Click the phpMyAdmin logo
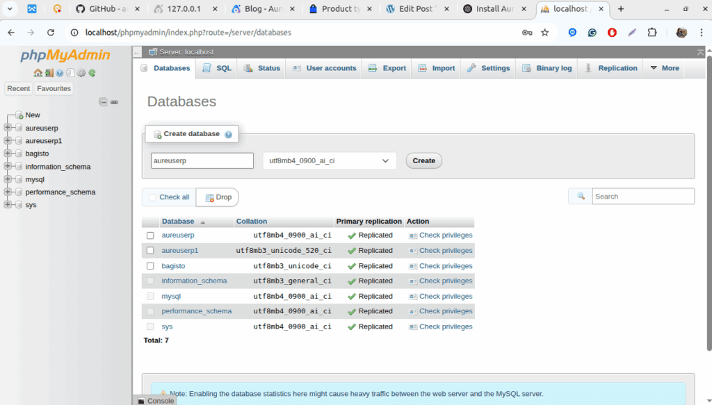Screen dimensions: 712x405 [x=65, y=56]
